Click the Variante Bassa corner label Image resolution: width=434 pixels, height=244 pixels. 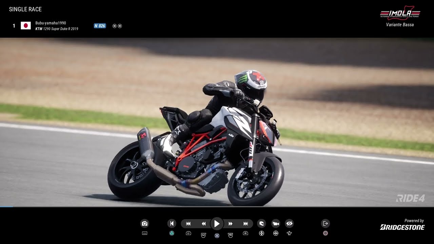[400, 25]
